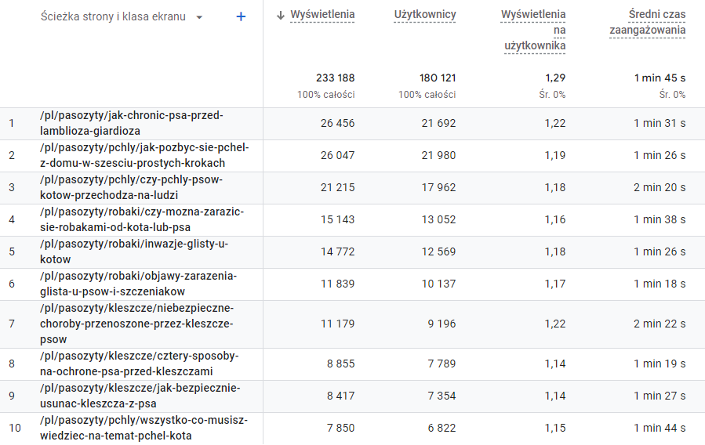This screenshot has height=445, width=705.
Task: Click the sort arrow next to Wyświetlenia
Action: click(281, 15)
